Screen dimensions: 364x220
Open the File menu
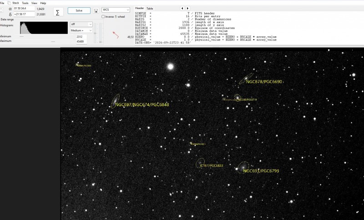coord(2,3)
